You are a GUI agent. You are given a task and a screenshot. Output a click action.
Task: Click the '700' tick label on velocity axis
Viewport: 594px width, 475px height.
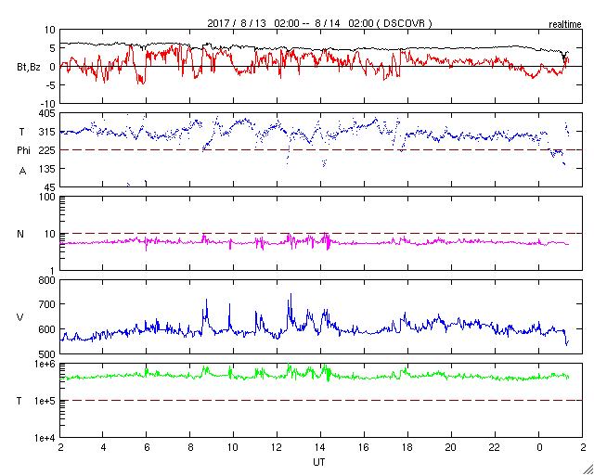coord(47,304)
